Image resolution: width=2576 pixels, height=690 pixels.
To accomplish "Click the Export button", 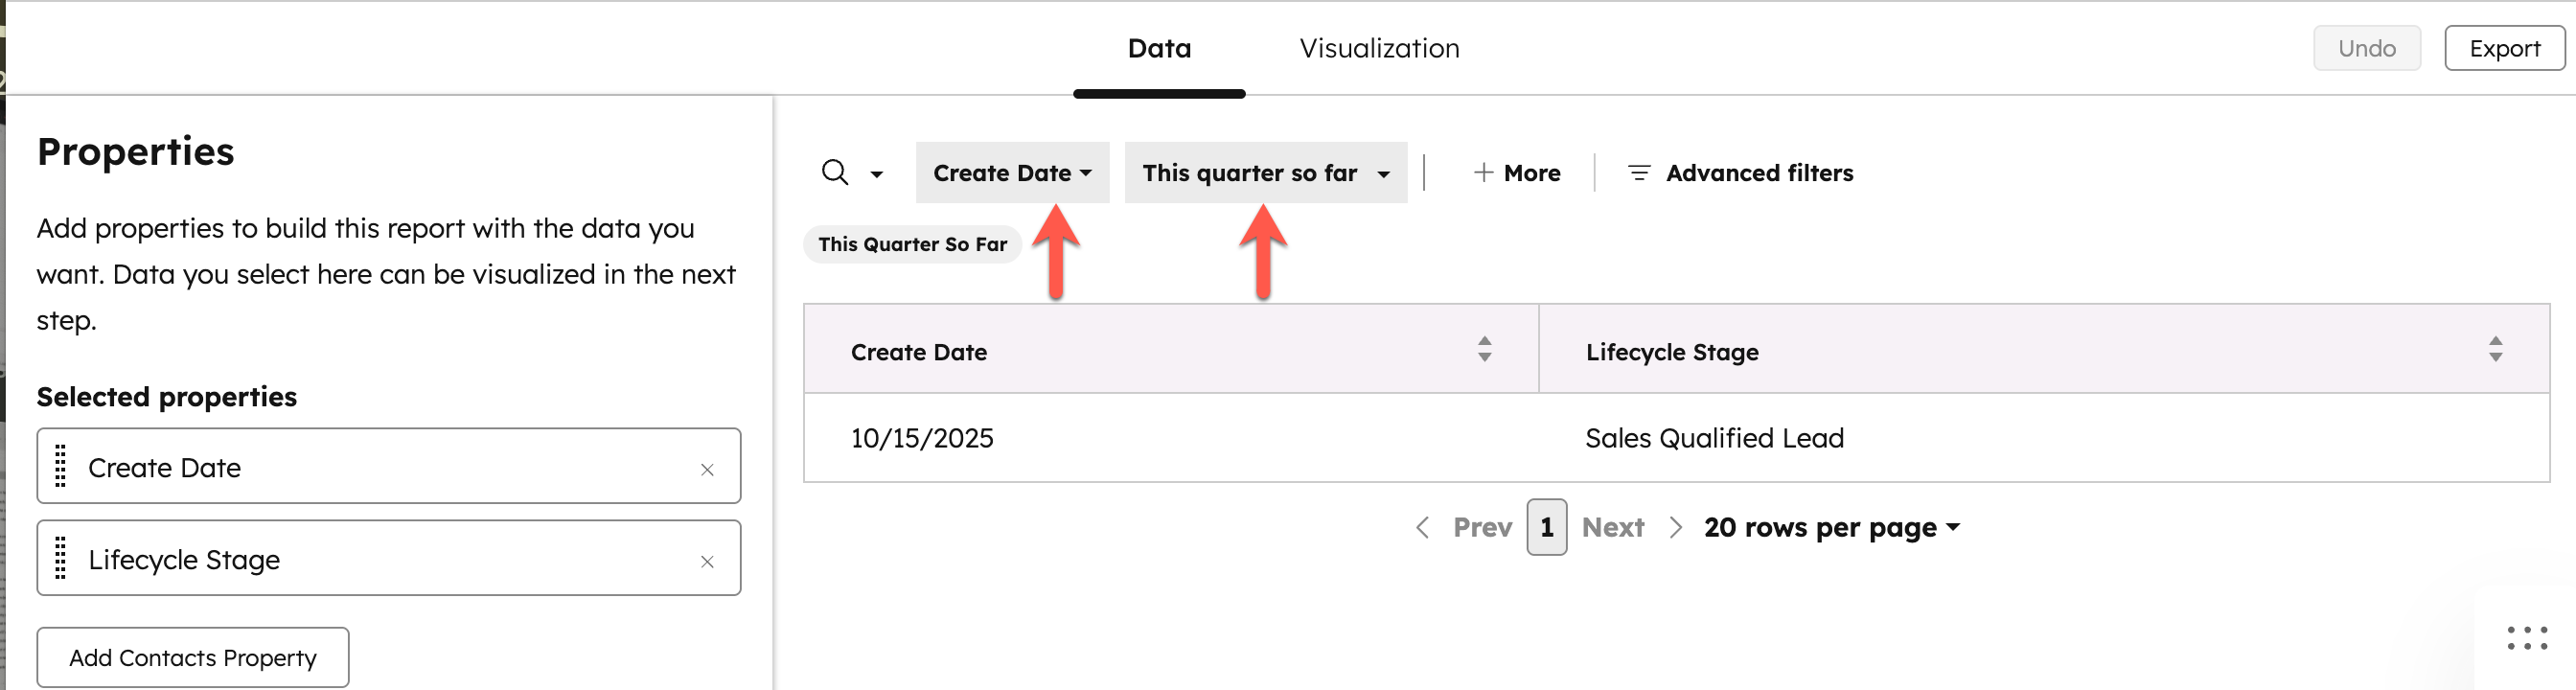I will [2503, 48].
